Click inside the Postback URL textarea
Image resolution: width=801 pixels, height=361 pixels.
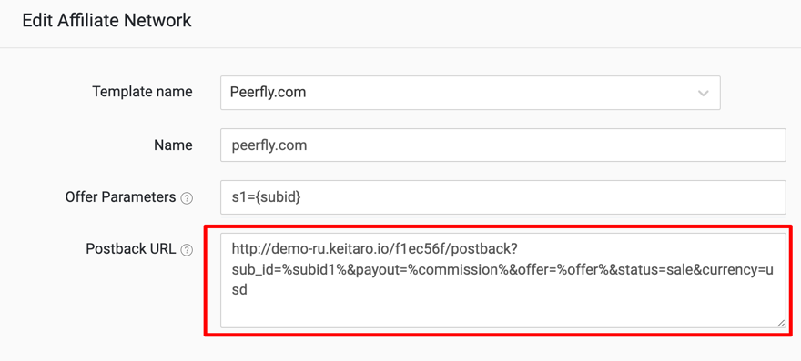coord(502,280)
